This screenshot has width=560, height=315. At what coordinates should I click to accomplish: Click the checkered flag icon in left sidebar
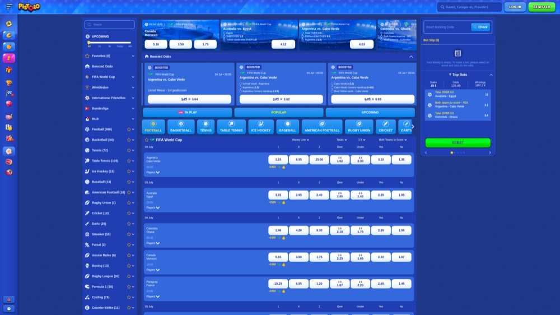tap(9, 93)
